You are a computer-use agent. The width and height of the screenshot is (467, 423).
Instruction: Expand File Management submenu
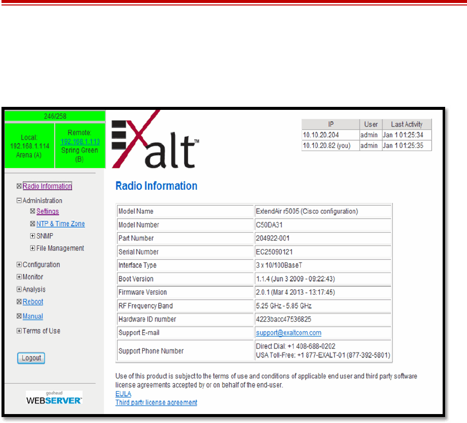[x=32, y=248]
